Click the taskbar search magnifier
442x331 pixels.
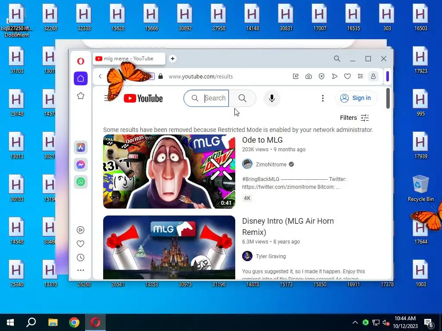pyautogui.click(x=31, y=322)
